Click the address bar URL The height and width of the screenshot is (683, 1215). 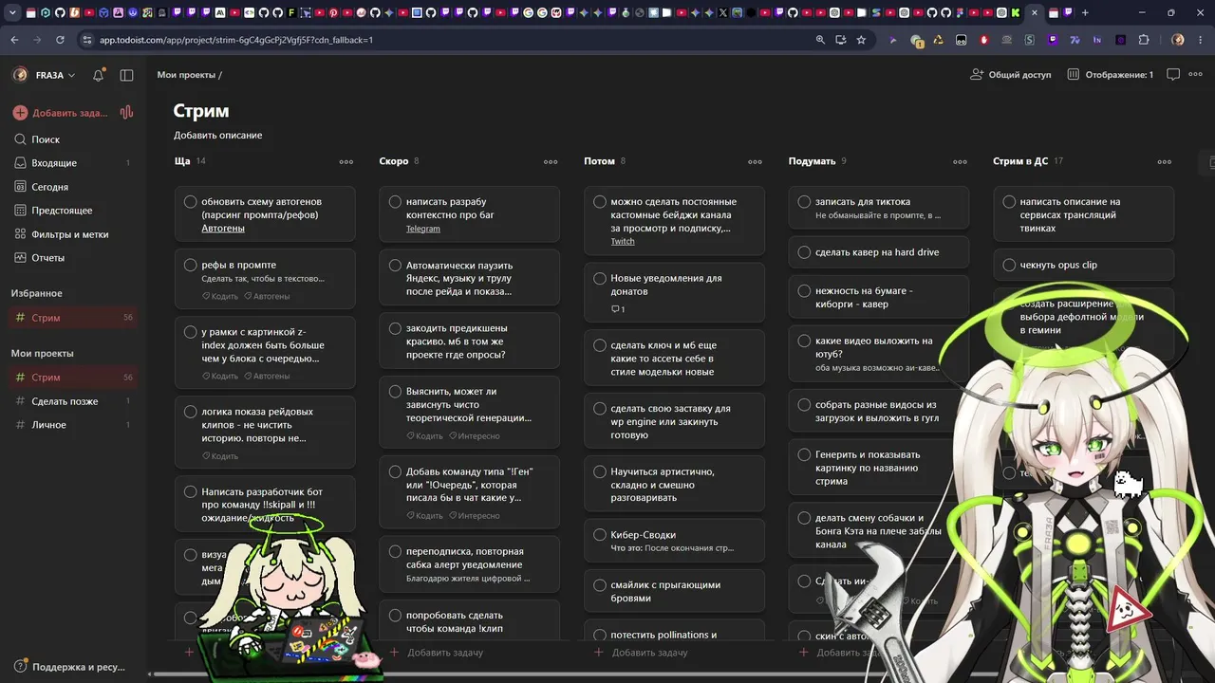point(236,40)
